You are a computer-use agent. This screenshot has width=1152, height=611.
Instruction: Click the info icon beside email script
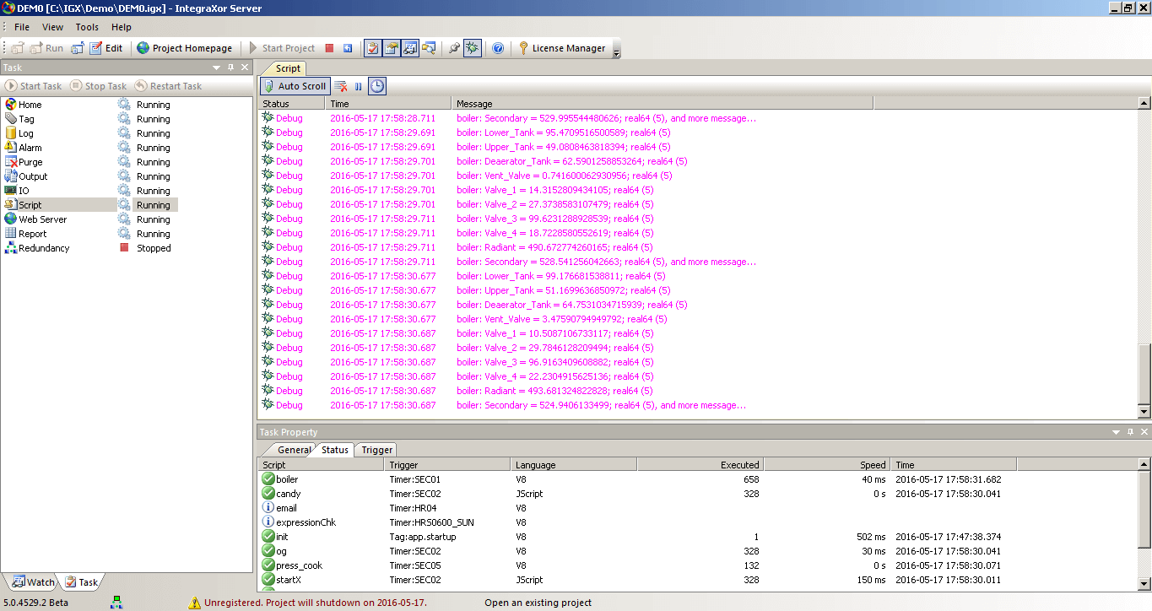tap(268, 508)
